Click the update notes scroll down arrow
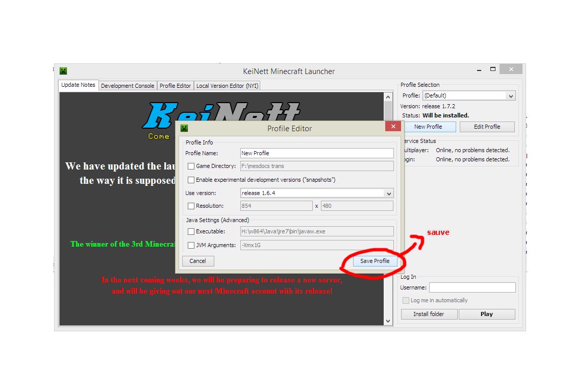Screen dimensions: 572x386 pos(388,321)
